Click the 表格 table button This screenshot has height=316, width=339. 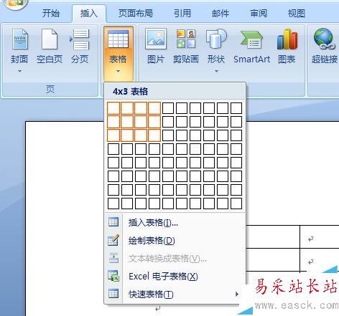tap(119, 53)
